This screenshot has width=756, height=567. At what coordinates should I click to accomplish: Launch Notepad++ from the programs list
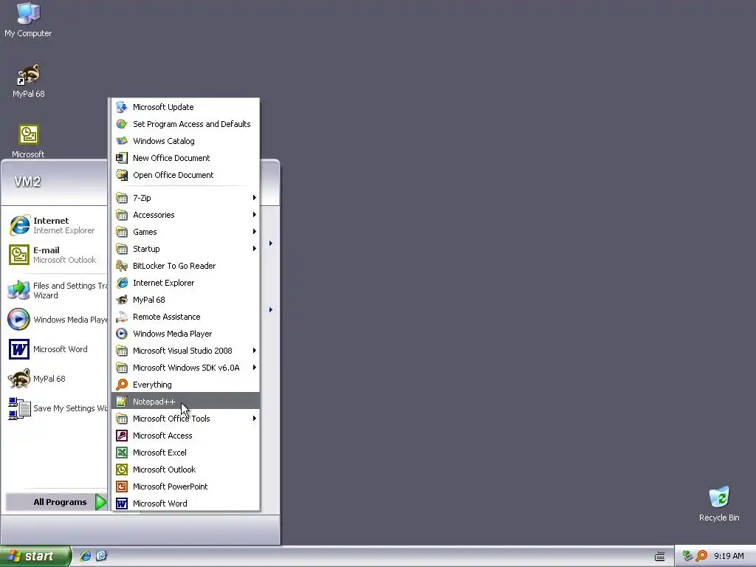pyautogui.click(x=185, y=402)
